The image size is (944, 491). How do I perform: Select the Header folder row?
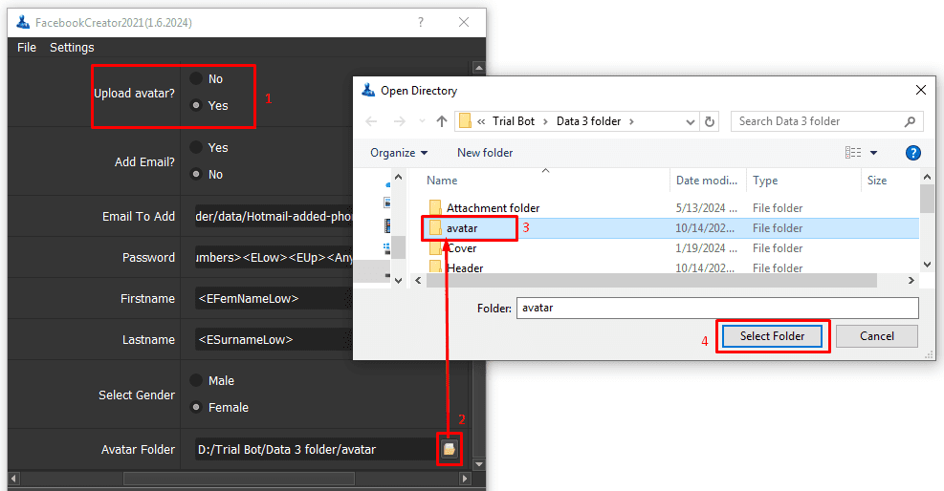670,267
